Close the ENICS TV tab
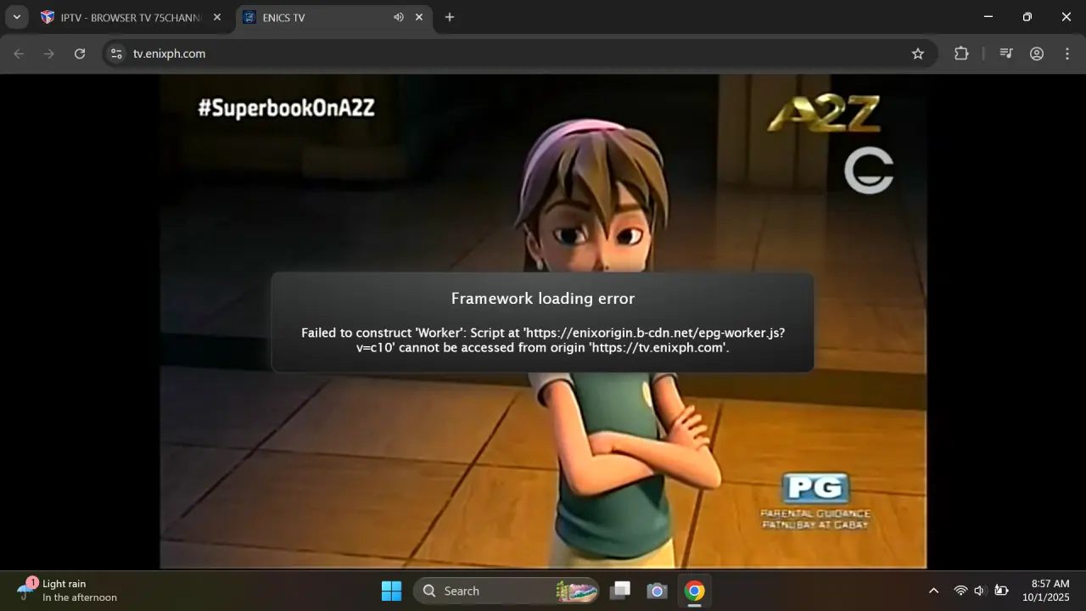Screen dimensions: 1086x611 [419, 17]
